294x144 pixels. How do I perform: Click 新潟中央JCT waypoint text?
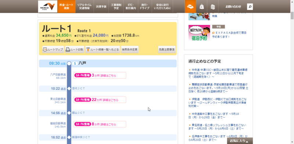coord(81,137)
